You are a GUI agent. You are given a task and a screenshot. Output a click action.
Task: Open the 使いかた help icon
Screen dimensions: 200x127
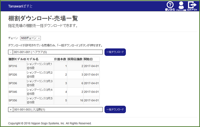pos(170,6)
